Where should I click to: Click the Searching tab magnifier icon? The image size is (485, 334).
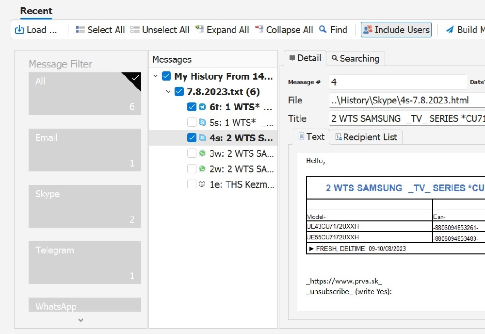coord(334,58)
